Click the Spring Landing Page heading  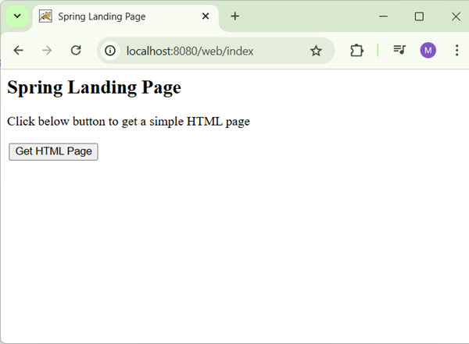pos(94,87)
